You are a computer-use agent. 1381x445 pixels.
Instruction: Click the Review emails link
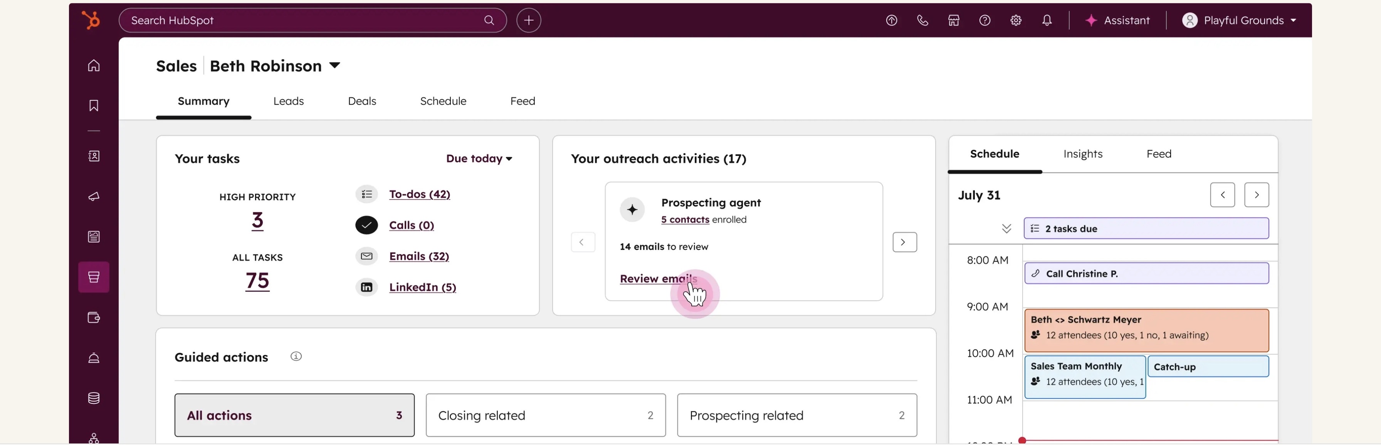[658, 279]
